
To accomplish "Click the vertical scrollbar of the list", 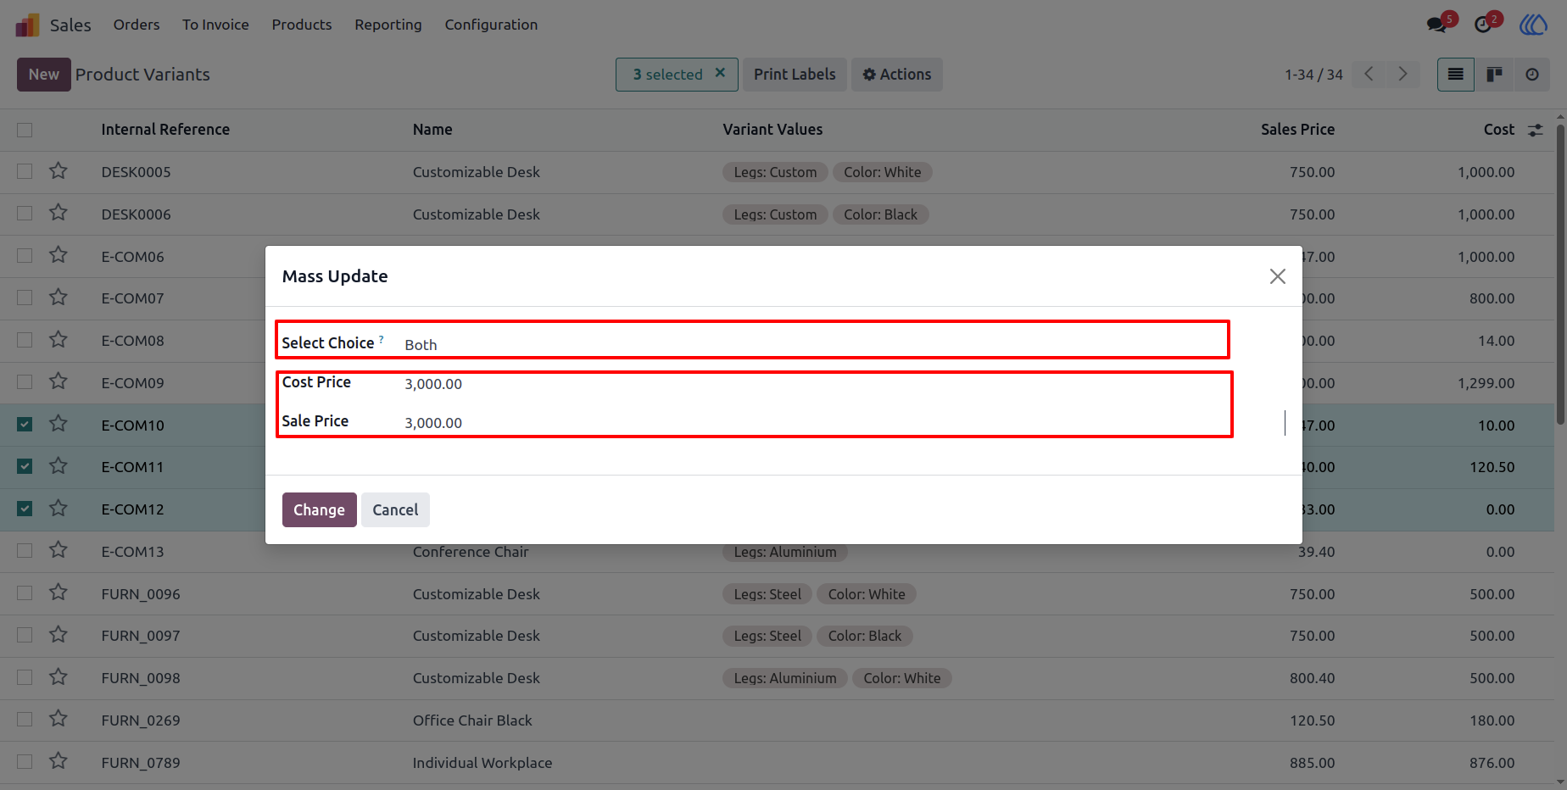I will [1561, 275].
